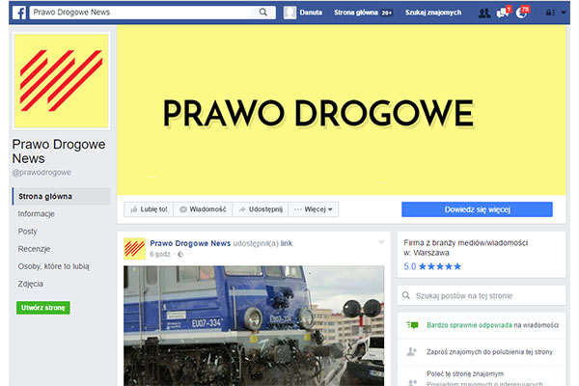579x386 pixels.
Task: Expand the Więcej dropdown
Action: (313, 209)
